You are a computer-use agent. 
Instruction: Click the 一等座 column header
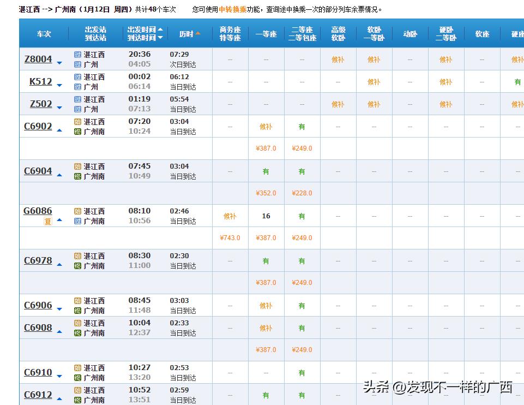pos(266,34)
